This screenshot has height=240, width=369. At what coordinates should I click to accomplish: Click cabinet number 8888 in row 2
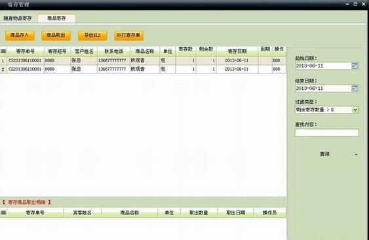tap(50, 70)
